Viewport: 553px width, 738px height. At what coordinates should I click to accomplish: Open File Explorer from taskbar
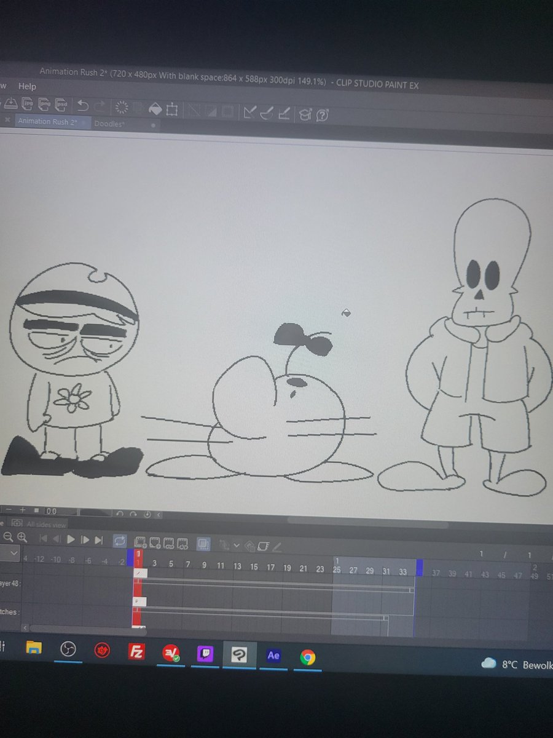(x=34, y=647)
